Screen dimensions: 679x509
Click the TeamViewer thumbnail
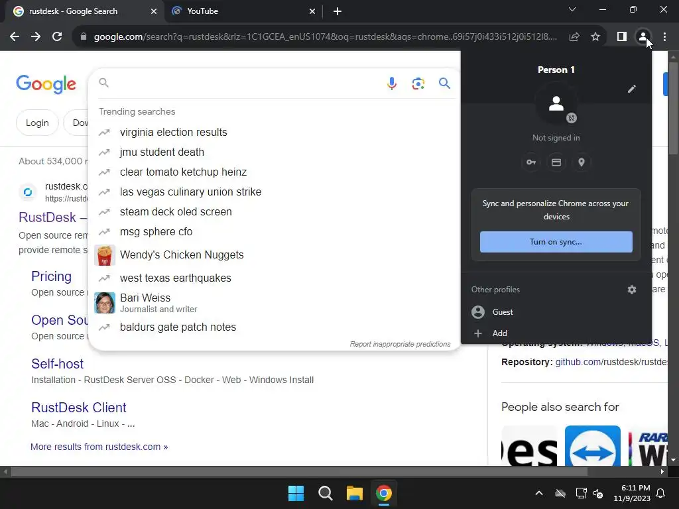(592, 446)
